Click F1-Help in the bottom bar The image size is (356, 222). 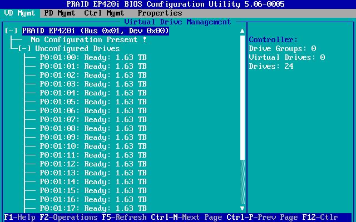click(20, 217)
